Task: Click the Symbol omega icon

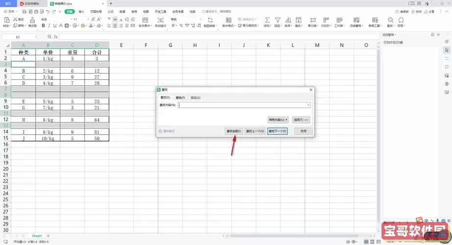Action: pos(401,20)
